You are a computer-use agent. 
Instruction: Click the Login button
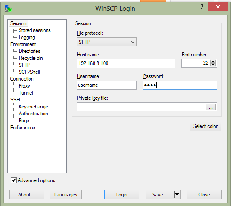122,195
